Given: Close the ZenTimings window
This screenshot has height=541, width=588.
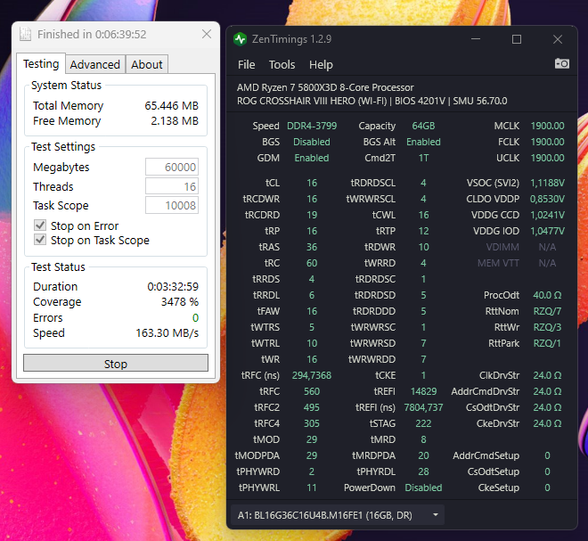Looking at the screenshot, I should coord(558,39).
